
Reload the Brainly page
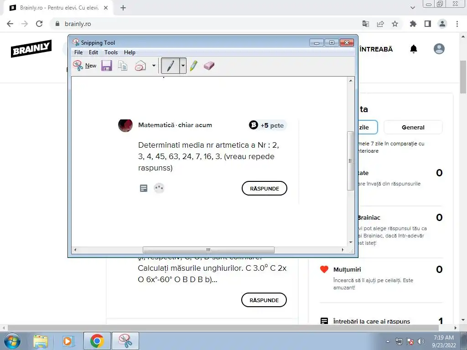[39, 24]
